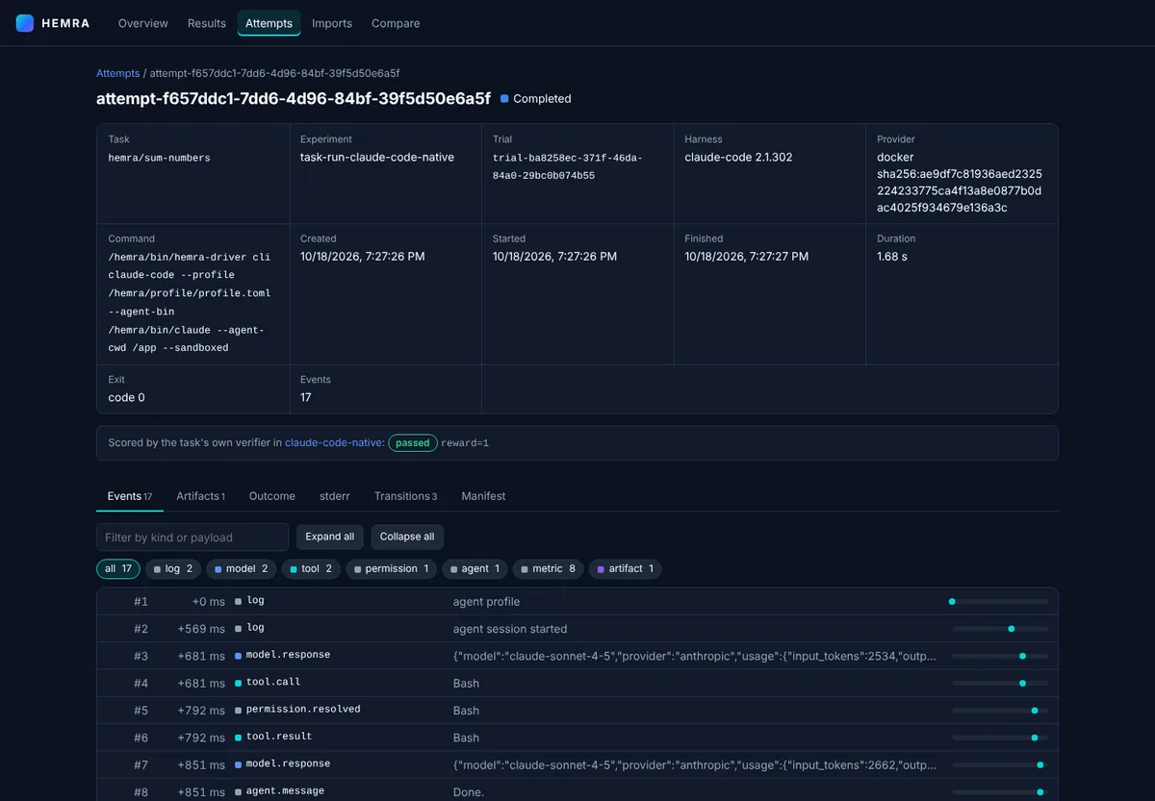Screen dimensions: 1155x801
Task: Open the Results nav tab
Action: (x=207, y=23)
